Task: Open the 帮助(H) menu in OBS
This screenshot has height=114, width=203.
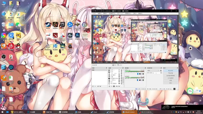Action: pos(140,13)
